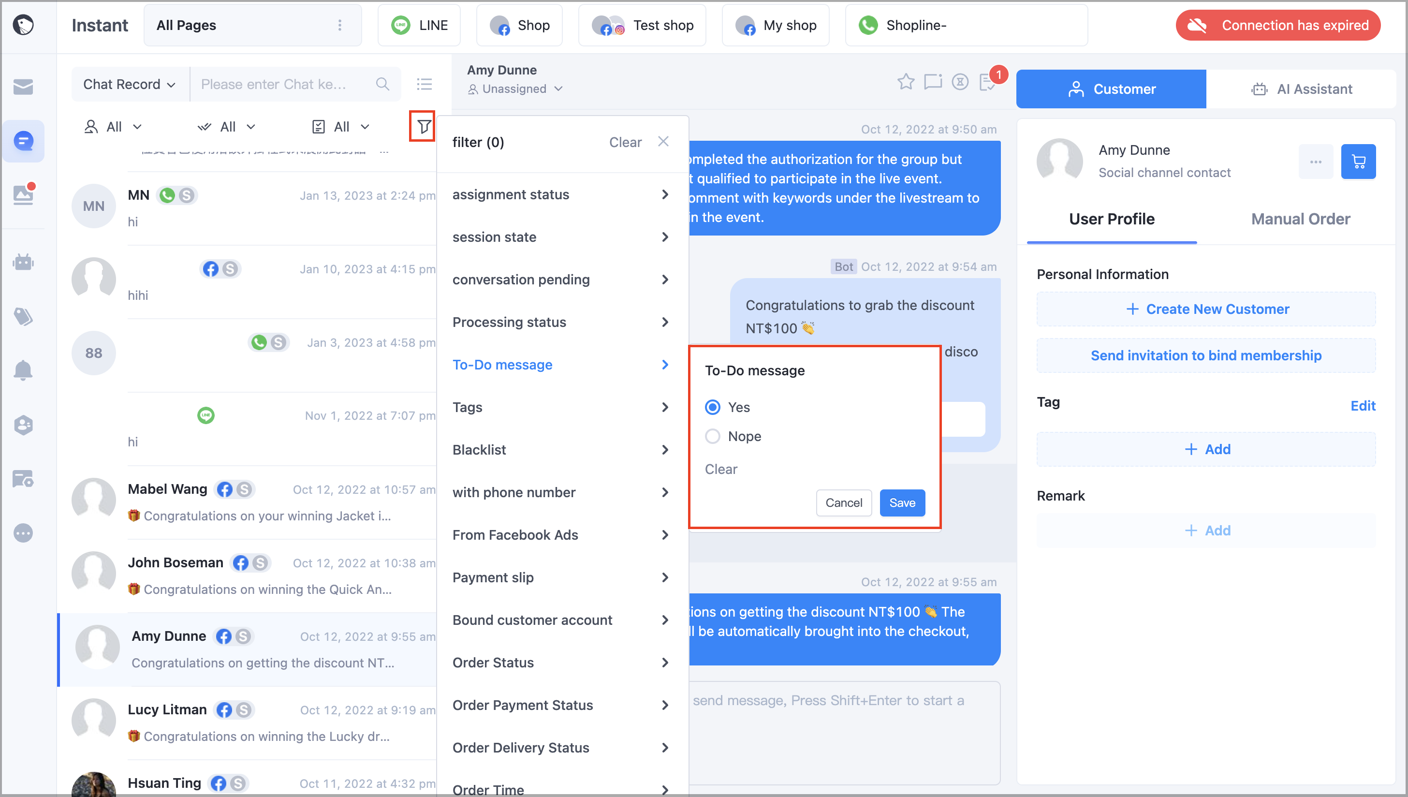The width and height of the screenshot is (1408, 797).
Task: Open the customer badge sidebar icon
Action: pos(23,424)
